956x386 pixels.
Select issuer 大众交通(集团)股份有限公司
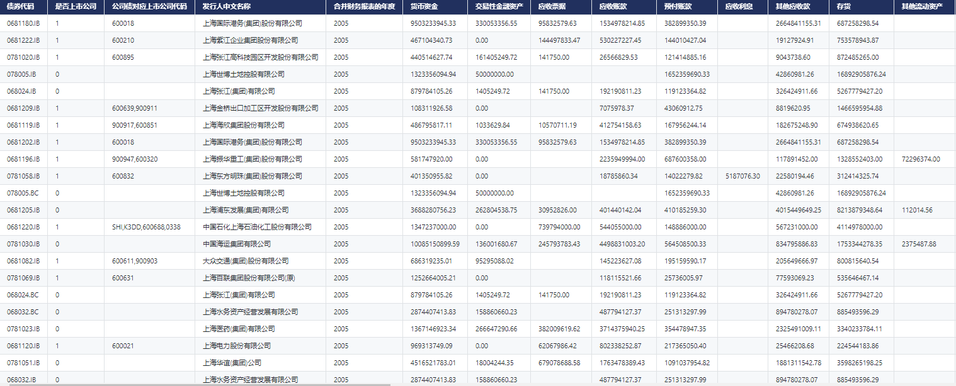(246, 261)
